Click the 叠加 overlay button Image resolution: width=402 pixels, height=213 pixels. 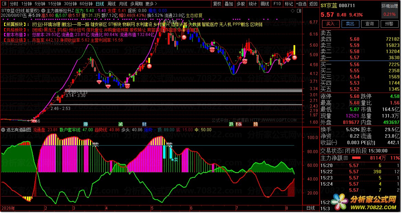click(x=229, y=4)
